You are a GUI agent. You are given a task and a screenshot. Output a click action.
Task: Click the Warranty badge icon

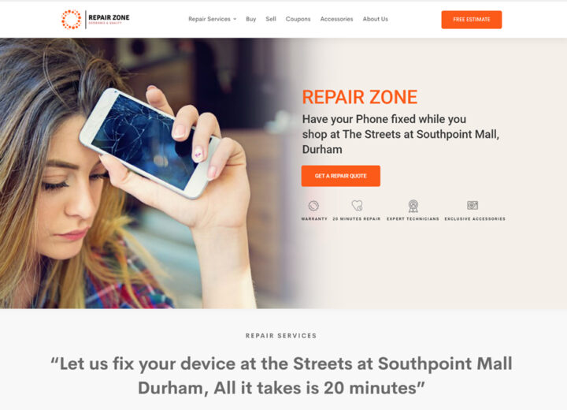(313, 206)
